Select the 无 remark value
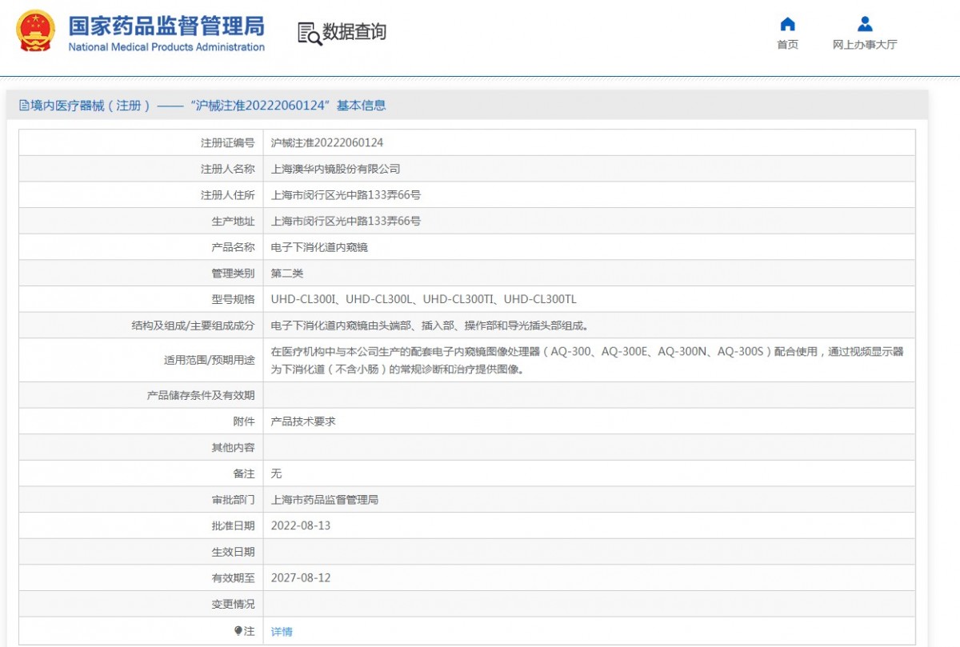The height and width of the screenshot is (647, 960). 277,473
